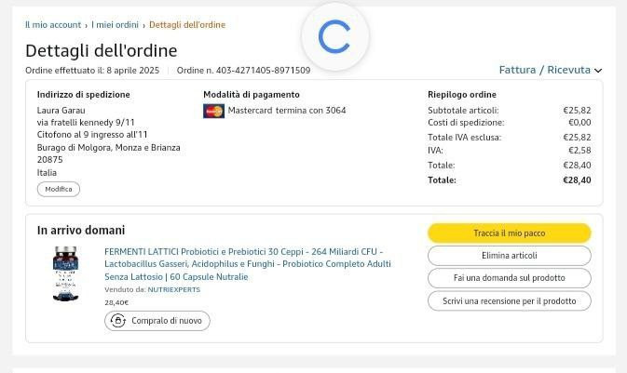627x373 pixels.
Task: Visit the NUTRIEXPERTS seller link
Action: (174, 290)
